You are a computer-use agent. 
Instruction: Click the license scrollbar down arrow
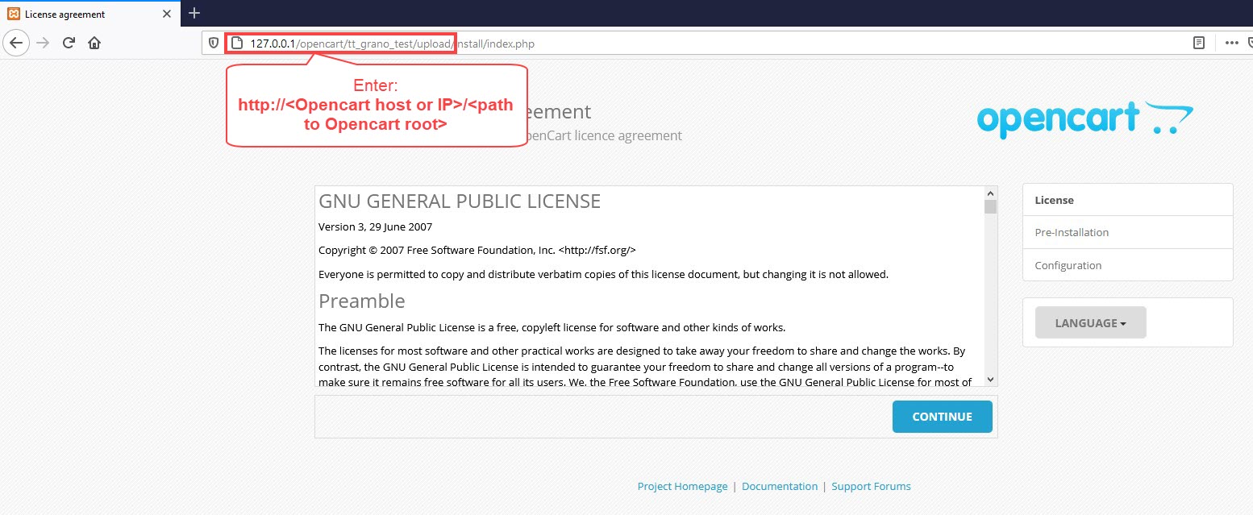point(991,380)
